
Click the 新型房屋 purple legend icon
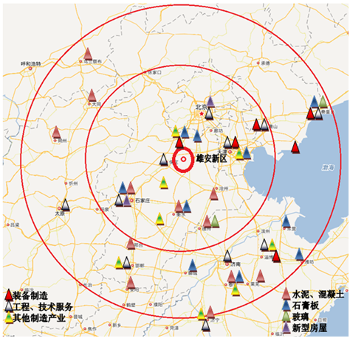pyautogui.click(x=286, y=328)
